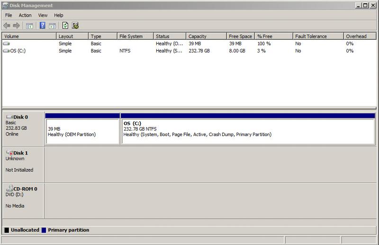This screenshot has height=245, width=379.
Task: Click the Disk 1 not-initialized icon
Action: pyautogui.click(x=9, y=153)
